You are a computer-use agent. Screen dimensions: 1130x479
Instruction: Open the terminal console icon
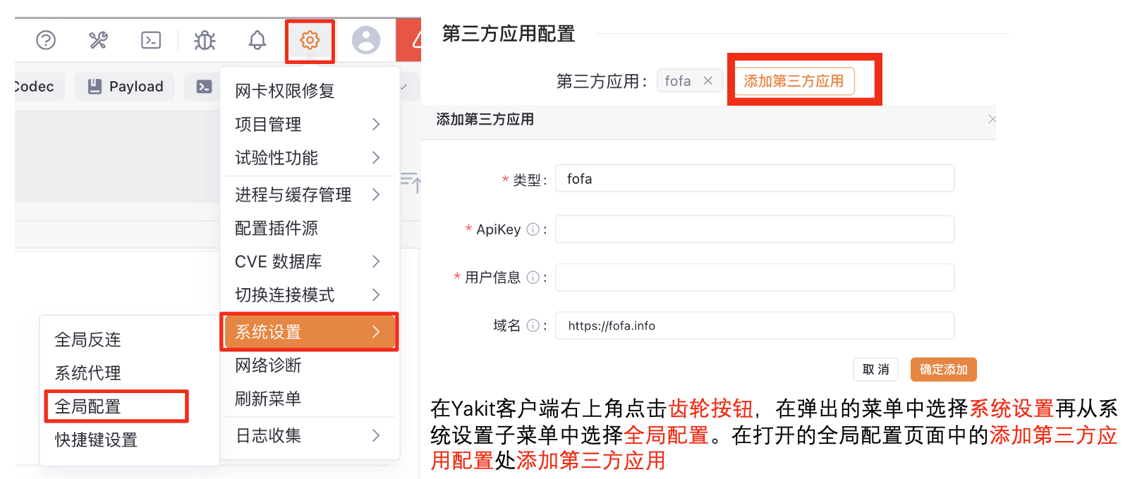tap(151, 40)
